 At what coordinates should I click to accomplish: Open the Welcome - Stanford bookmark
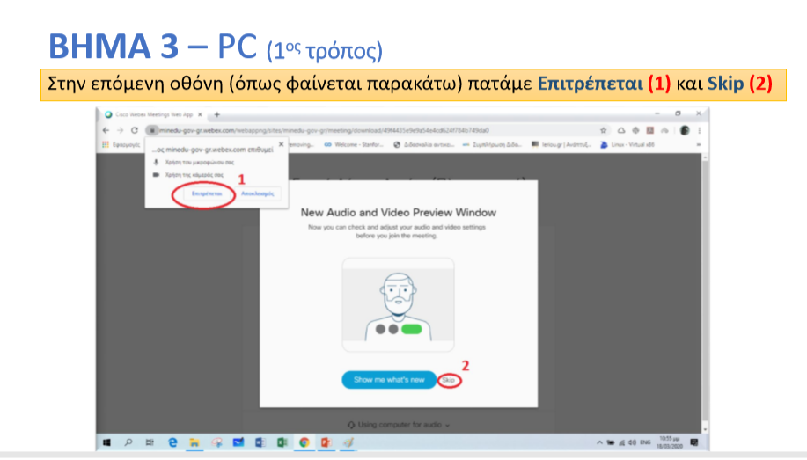(x=354, y=144)
